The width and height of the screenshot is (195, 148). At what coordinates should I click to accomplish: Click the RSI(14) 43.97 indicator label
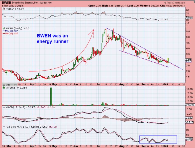pyautogui.click(x=14, y=9)
